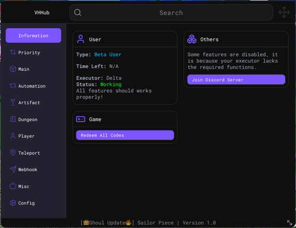Image resolution: width=296 pixels, height=228 pixels.
Task: Click the Webhook paper plane icon
Action: coord(13,169)
